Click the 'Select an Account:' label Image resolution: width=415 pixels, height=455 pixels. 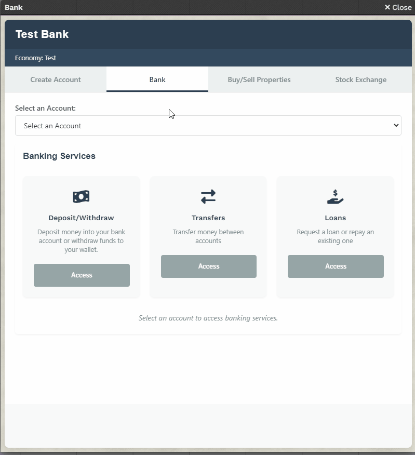45,108
